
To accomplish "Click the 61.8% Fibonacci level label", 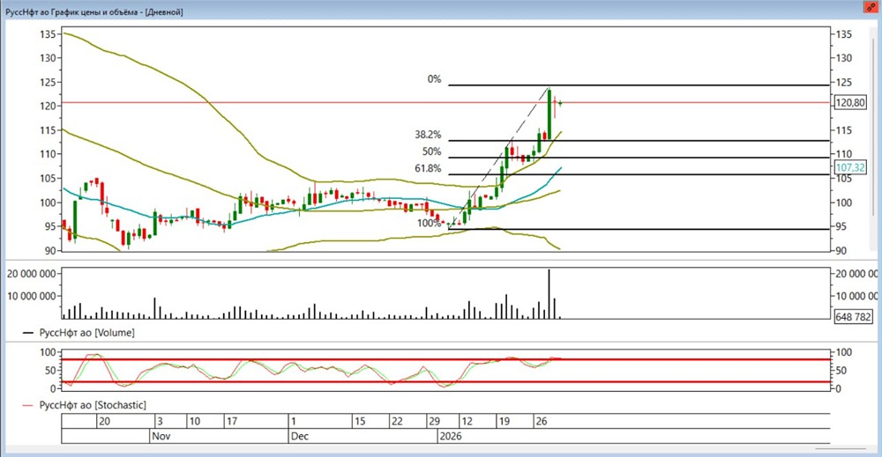I will pos(428,168).
